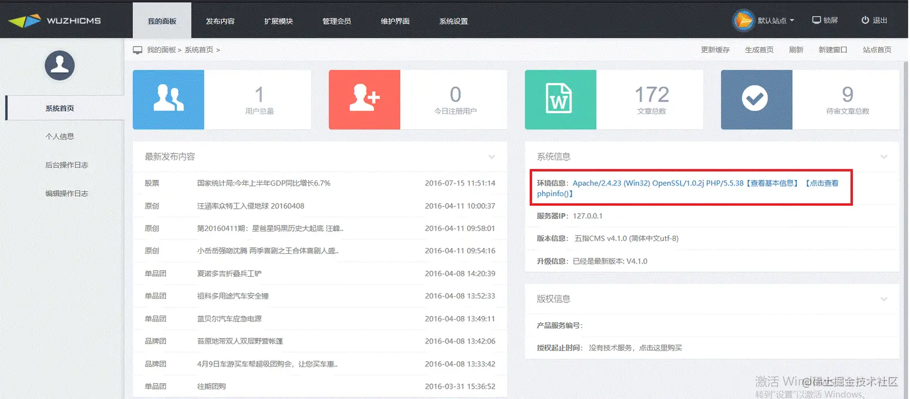Click 我的面板 breadcrumb link

(161, 50)
